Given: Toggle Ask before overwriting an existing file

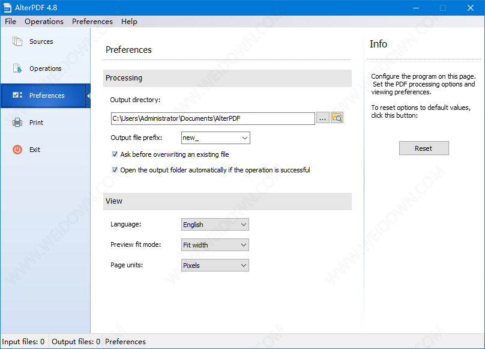Looking at the screenshot, I should [115, 154].
